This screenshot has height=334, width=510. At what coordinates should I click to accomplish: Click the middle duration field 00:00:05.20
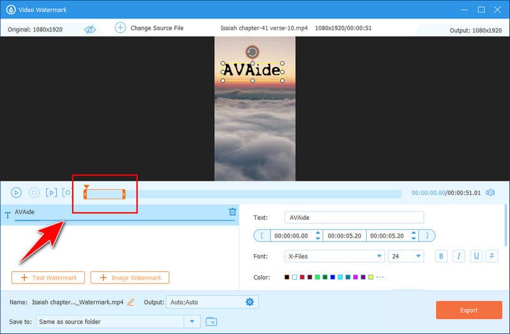click(x=344, y=236)
